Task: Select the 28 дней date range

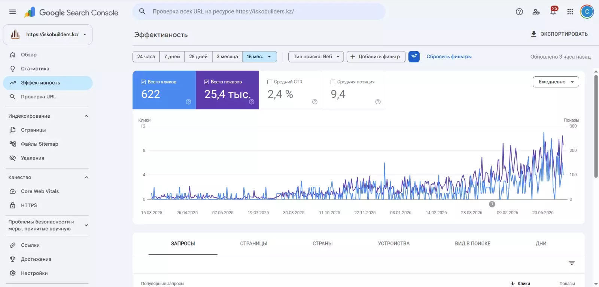Action: [198, 57]
